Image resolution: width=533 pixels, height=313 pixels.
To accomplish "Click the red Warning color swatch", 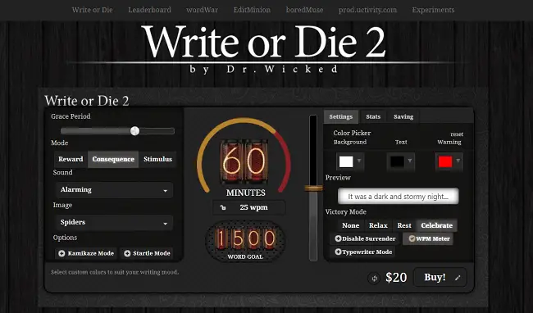I will (445, 161).
